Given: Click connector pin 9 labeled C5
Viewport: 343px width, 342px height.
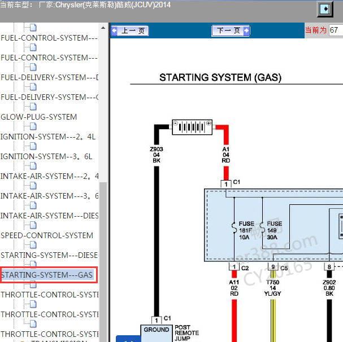Looking at the screenshot, I should tap(273, 267).
